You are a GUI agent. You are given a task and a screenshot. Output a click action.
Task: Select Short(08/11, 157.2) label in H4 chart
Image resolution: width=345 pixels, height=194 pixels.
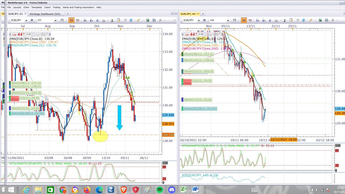pyautogui.click(x=199, y=54)
